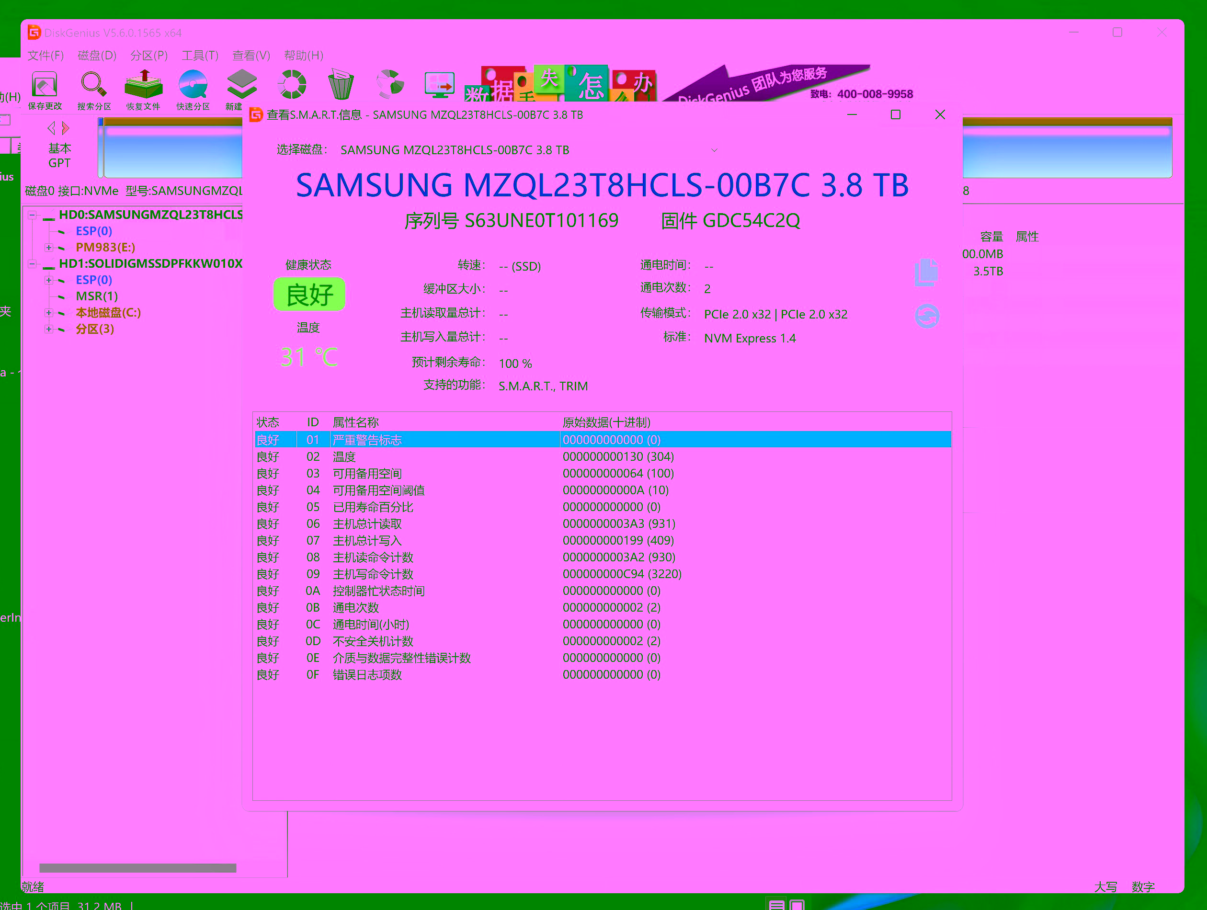This screenshot has width=1207, height=910.
Task: Click the ID column header
Action: pos(313,422)
